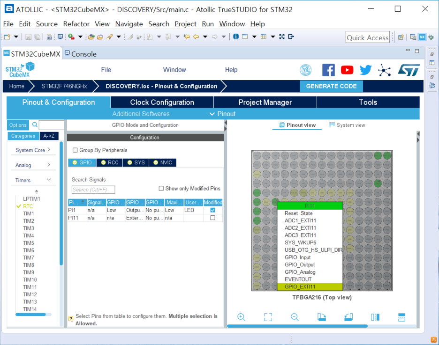Click the exit arrow toolbar icon
The height and width of the screenshot is (345, 439).
[x=291, y=37]
